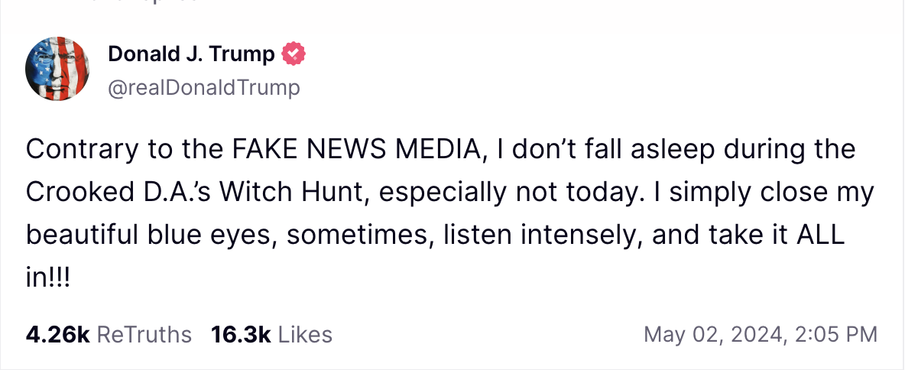Click the flag-painted profile avatar
Viewport: 905px width, 370px height.
(59, 69)
